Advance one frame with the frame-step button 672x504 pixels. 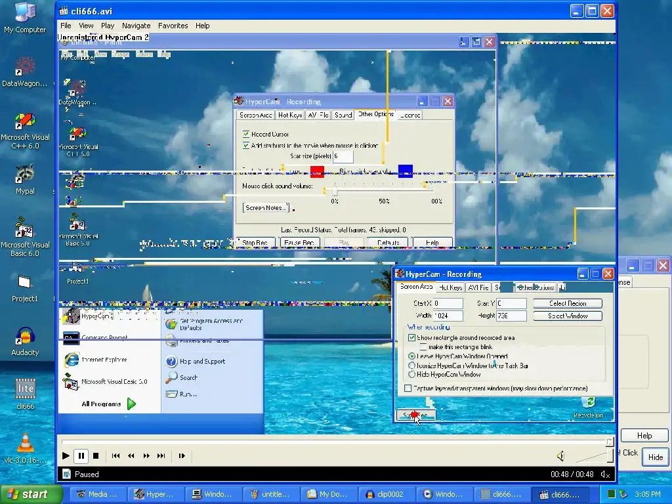pos(182,456)
